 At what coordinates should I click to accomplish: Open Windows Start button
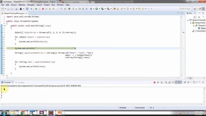(4, 113)
